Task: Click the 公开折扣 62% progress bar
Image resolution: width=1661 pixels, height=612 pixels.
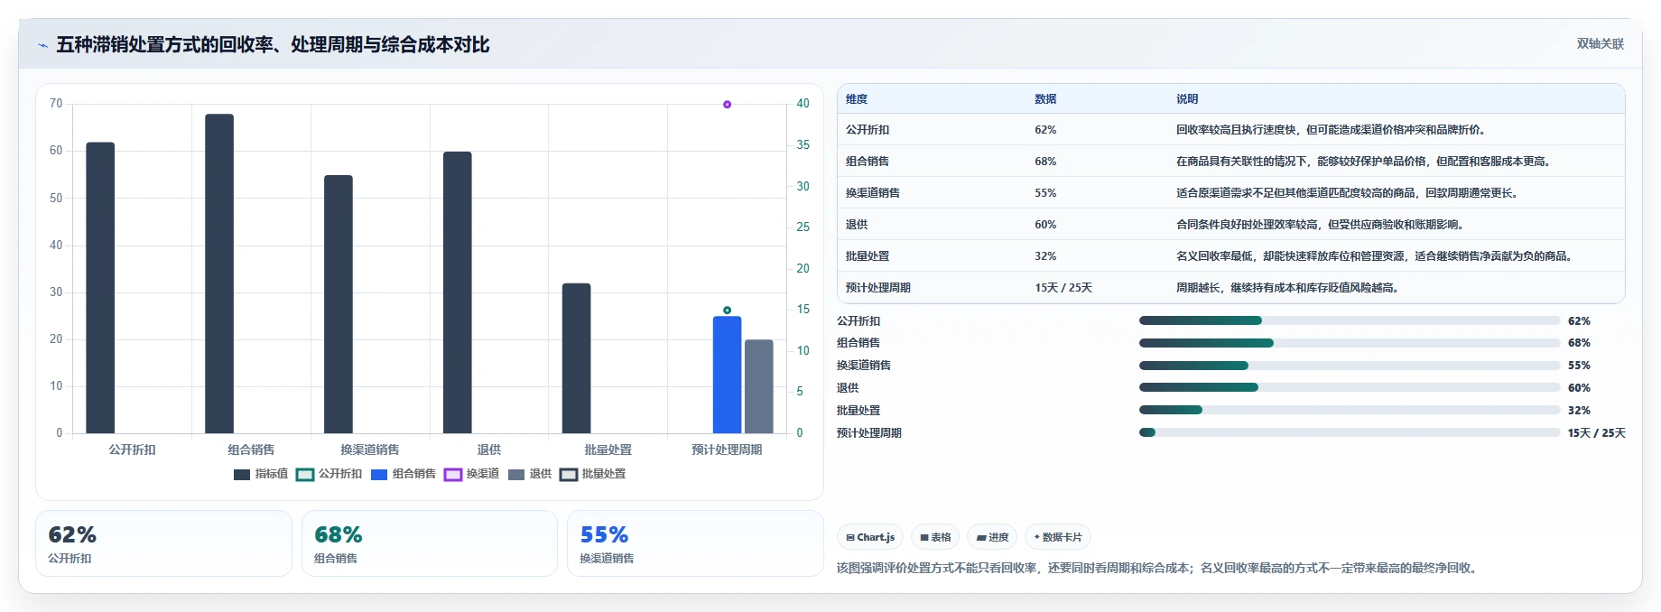Action: 1350,320
